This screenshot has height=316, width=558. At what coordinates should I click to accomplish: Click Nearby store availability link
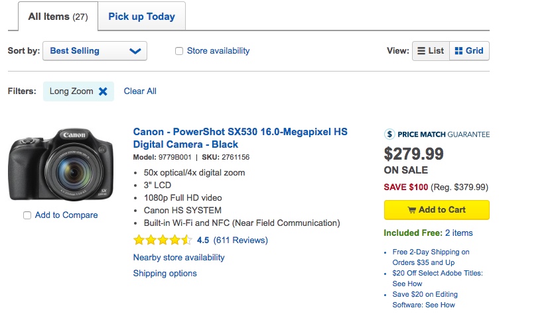click(x=178, y=257)
